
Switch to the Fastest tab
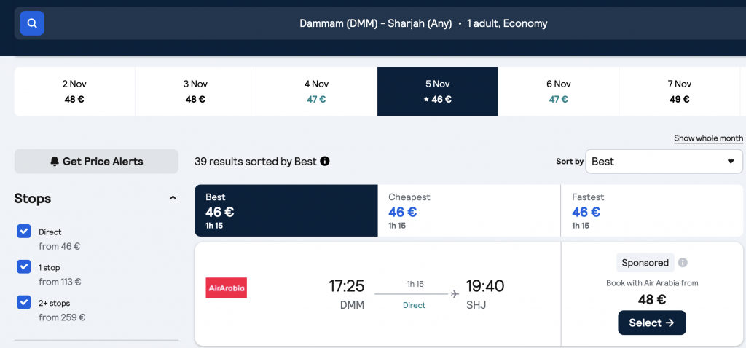click(x=652, y=210)
